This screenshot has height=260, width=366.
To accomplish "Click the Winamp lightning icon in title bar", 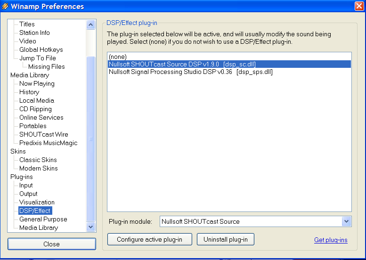I will (x=5, y=6).
